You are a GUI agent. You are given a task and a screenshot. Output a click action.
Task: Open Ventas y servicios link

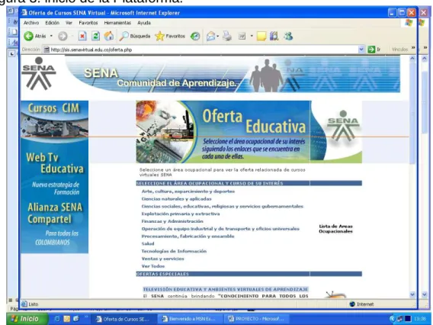point(162,259)
